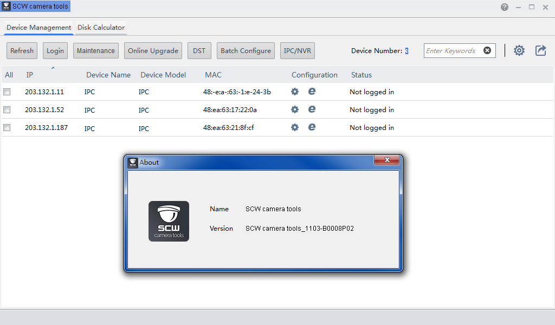
Task: Select IP address 203.132.1.52
Action: [x=44, y=109]
